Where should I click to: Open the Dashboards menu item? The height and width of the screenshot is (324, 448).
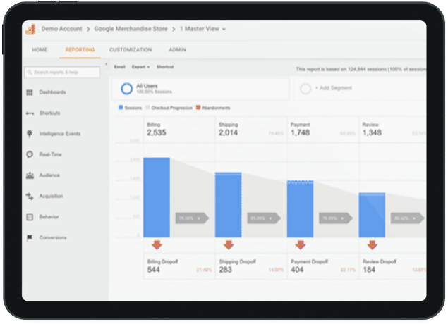tap(53, 92)
